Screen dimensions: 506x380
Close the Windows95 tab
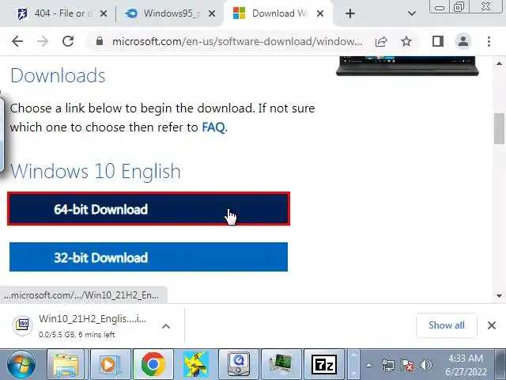coord(212,13)
